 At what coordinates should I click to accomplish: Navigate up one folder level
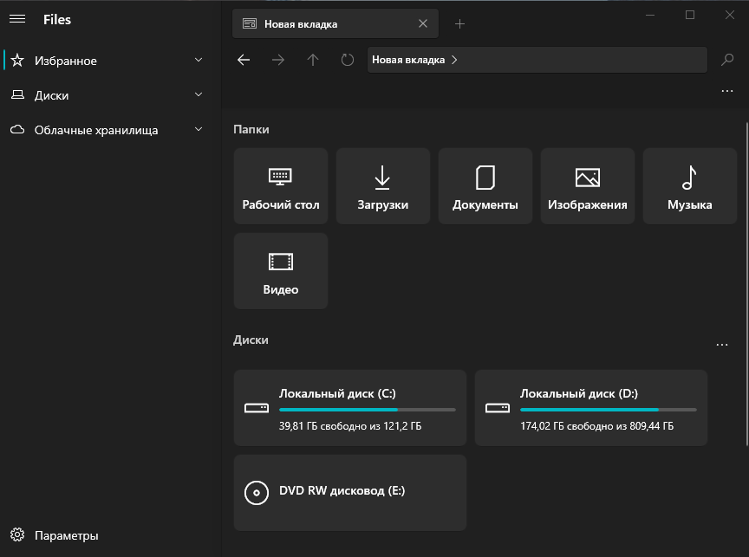(313, 60)
